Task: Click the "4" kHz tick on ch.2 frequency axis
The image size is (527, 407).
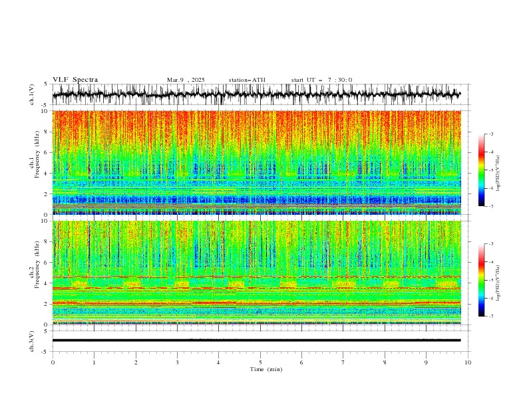Action: [x=47, y=283]
